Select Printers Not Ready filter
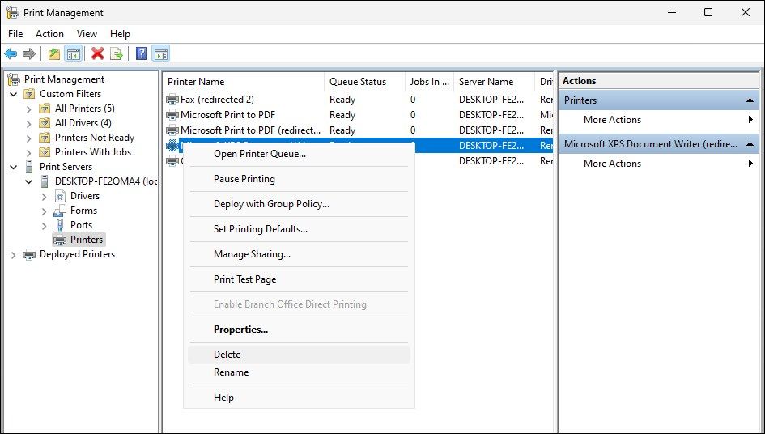The image size is (765, 434). click(x=94, y=138)
